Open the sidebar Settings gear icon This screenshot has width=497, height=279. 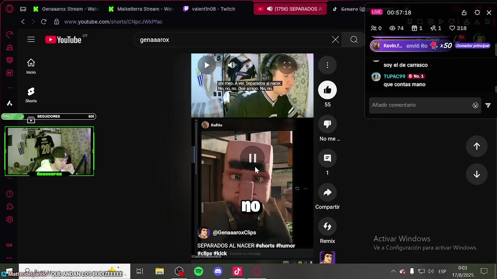(10, 219)
